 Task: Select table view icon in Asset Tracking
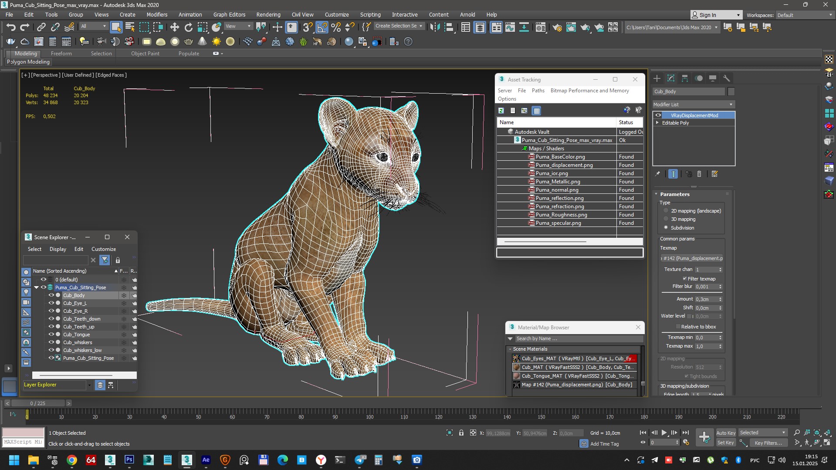(x=537, y=111)
